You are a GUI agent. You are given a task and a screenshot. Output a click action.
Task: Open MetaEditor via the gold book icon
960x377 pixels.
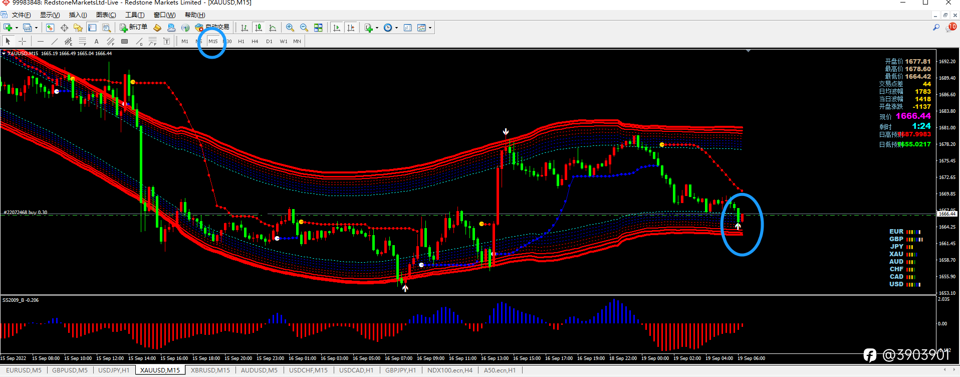[x=157, y=28]
